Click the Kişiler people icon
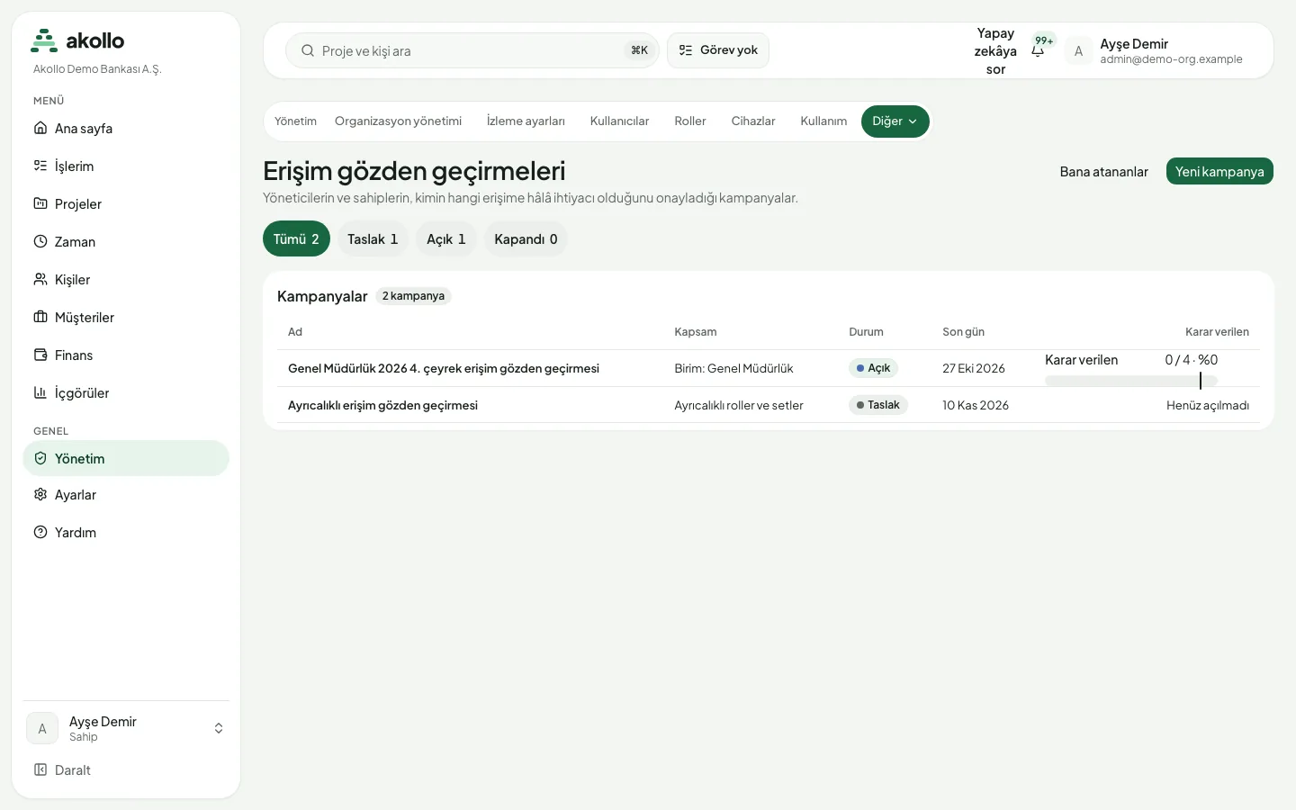This screenshot has height=810, width=1296. (40, 279)
